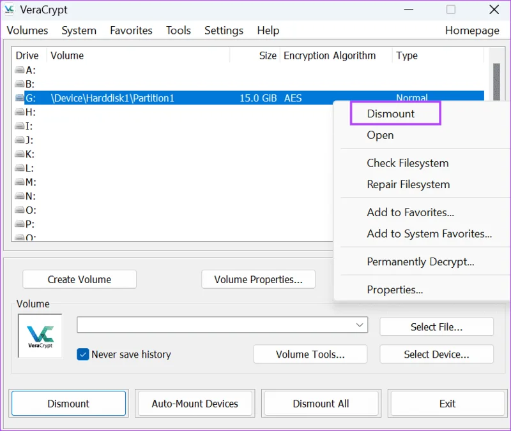Select the N: drive icon
Viewport: 511px width, 431px height.
pyautogui.click(x=20, y=196)
